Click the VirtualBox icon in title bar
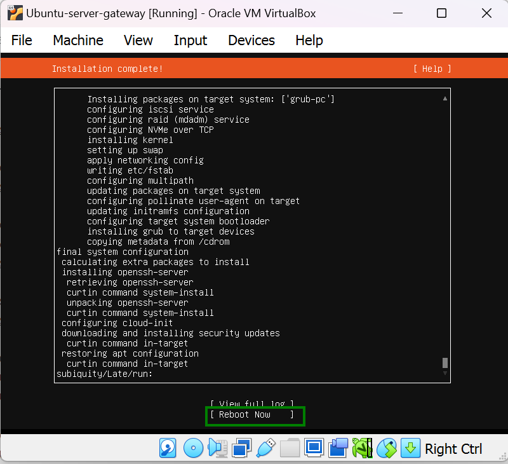Image resolution: width=508 pixels, height=464 pixels. tap(15, 13)
